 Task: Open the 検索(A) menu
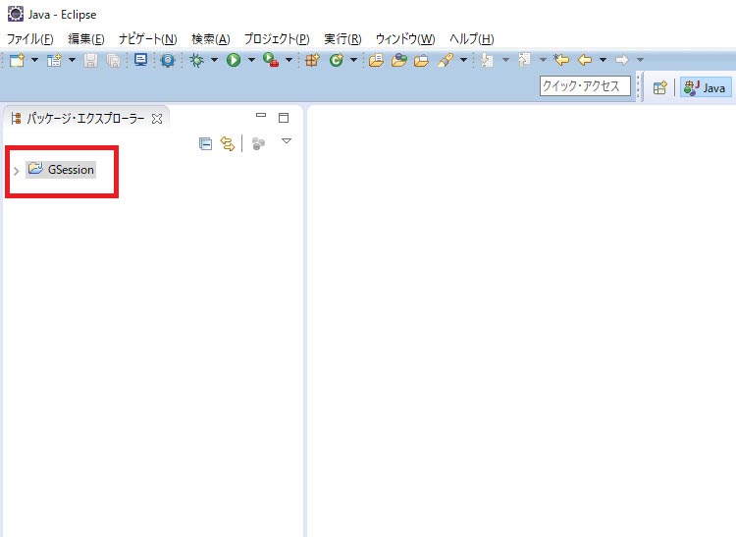[x=211, y=39]
